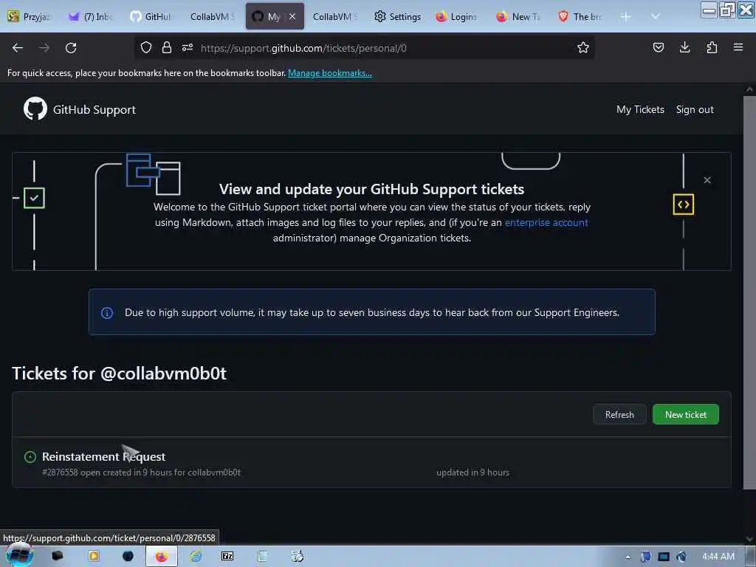756x567 pixels.
Task: Open the media player taskbar icon
Action: (x=94, y=557)
